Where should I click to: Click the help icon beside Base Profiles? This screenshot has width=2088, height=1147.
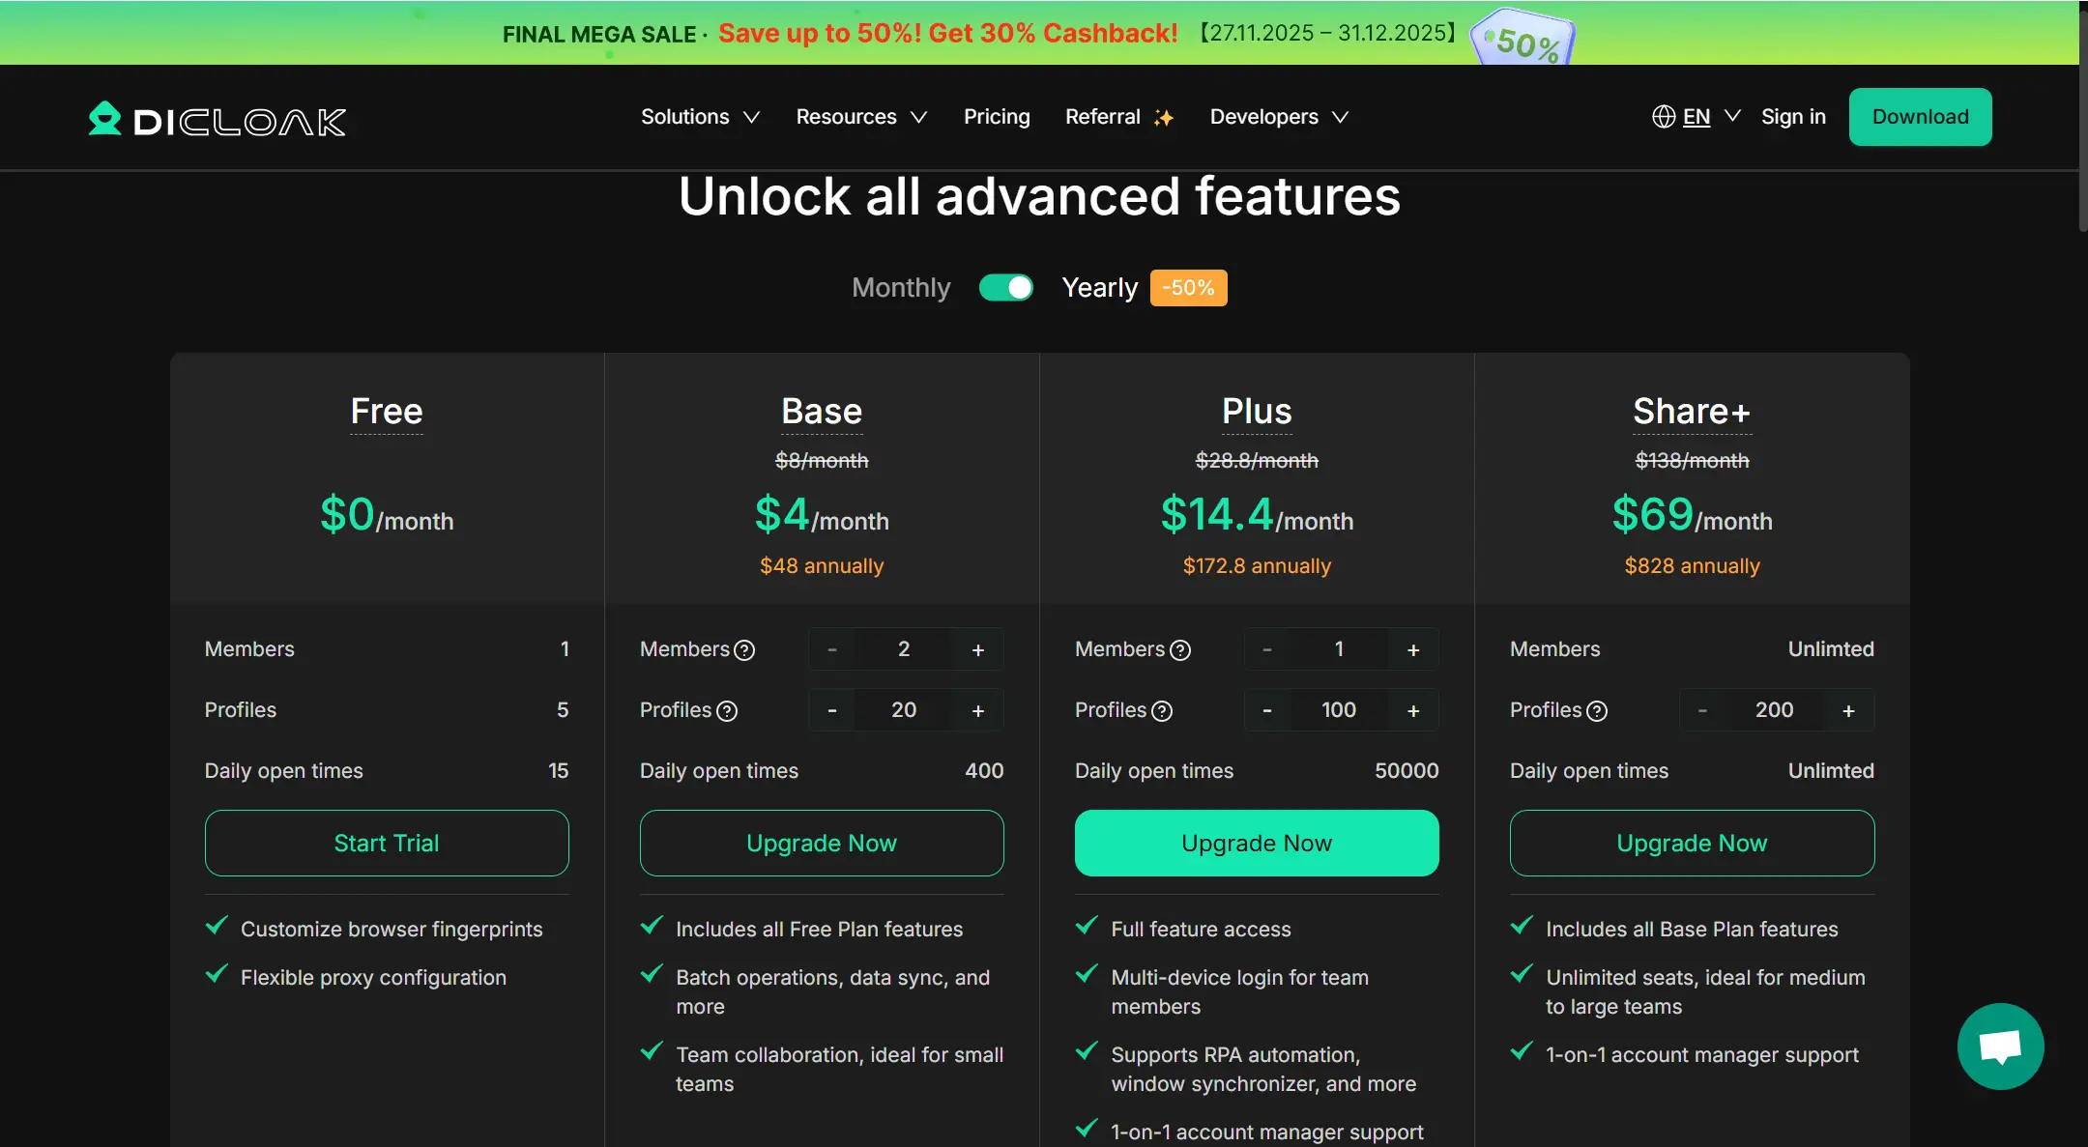[727, 711]
